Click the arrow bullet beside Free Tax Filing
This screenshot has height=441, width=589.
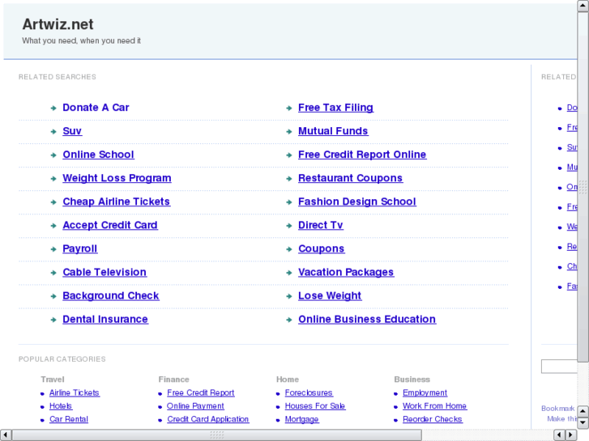(288, 108)
